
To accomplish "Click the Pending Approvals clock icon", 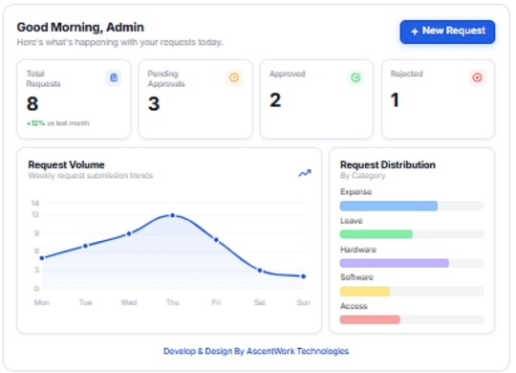I will pyautogui.click(x=234, y=77).
